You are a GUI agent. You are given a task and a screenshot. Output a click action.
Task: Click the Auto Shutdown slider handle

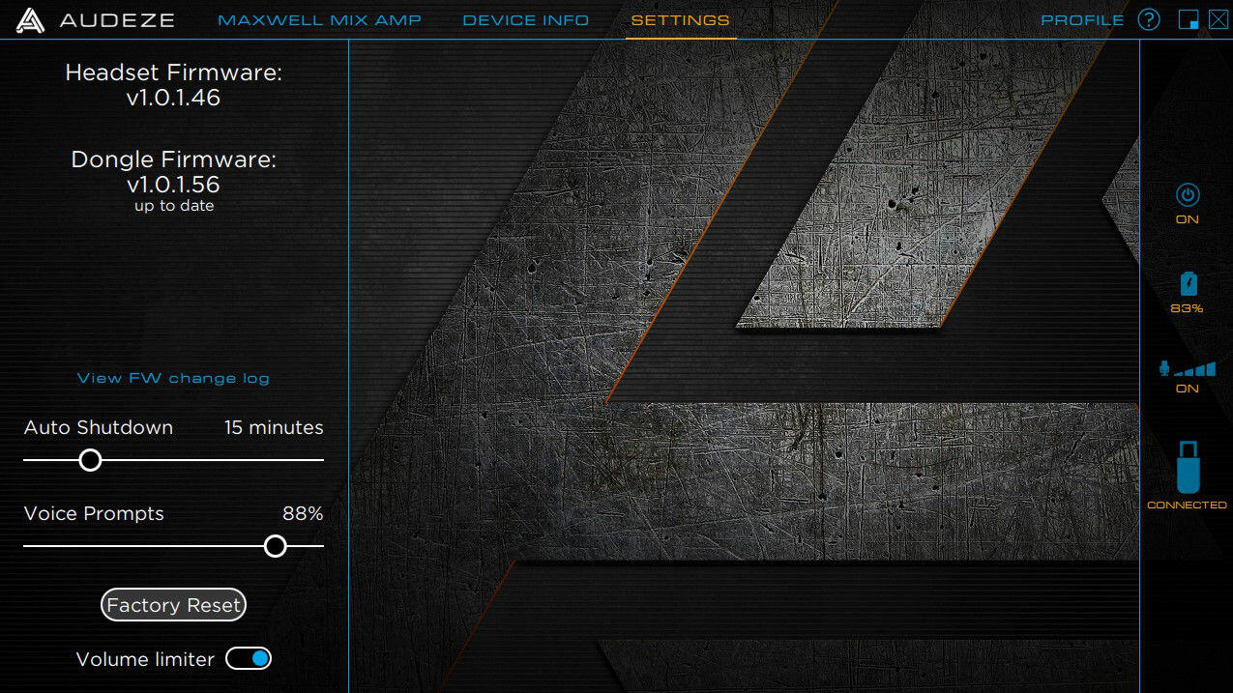click(90, 460)
